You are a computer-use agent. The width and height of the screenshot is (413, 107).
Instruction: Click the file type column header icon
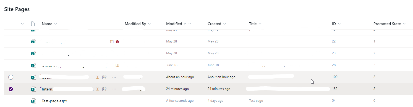click(x=33, y=24)
